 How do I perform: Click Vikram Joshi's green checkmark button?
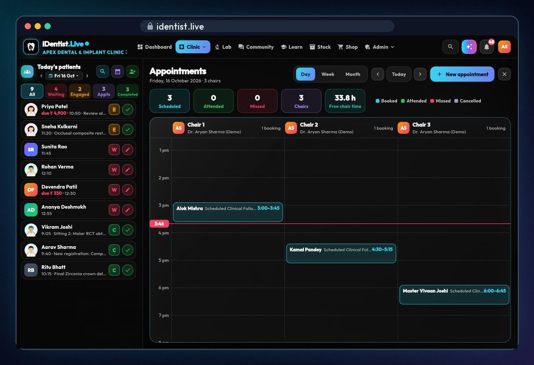click(128, 230)
